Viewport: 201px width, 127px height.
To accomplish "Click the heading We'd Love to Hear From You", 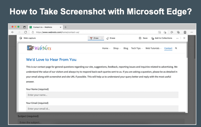I will coord(51,59).
